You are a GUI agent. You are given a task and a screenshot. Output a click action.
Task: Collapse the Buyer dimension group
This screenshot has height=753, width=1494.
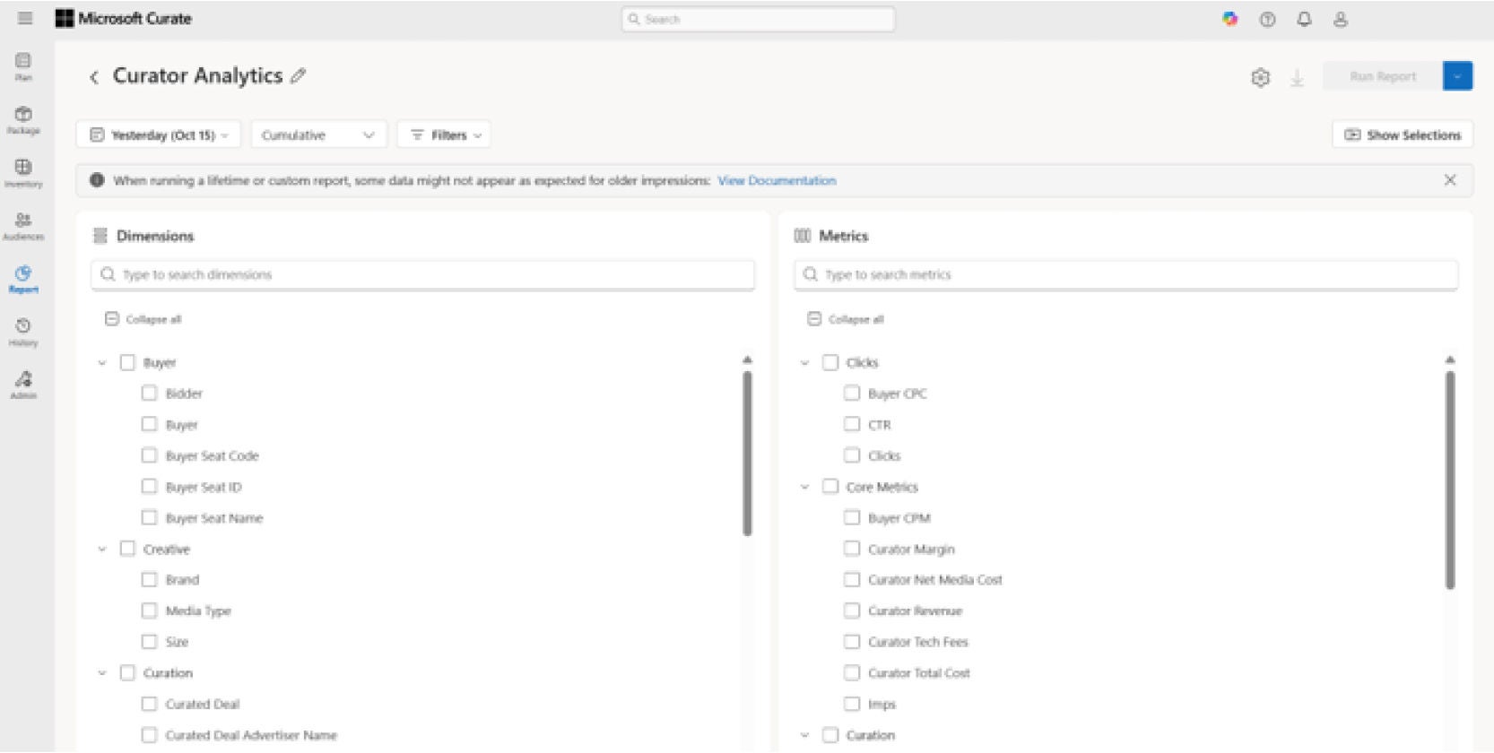pos(102,363)
